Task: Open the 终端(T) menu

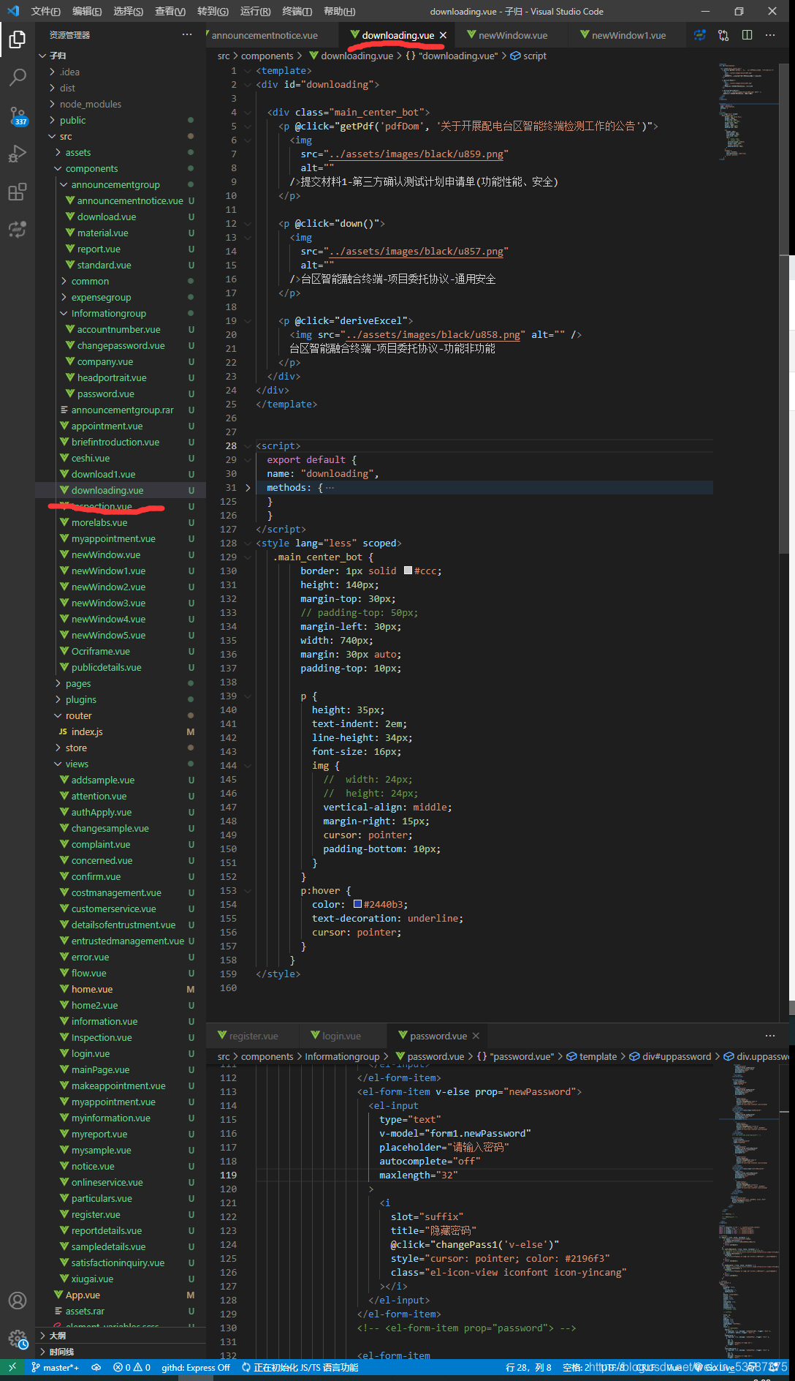Action: tap(297, 11)
